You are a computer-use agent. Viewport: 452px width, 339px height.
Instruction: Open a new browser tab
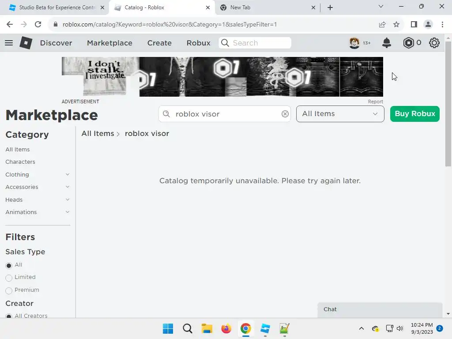[x=330, y=8]
